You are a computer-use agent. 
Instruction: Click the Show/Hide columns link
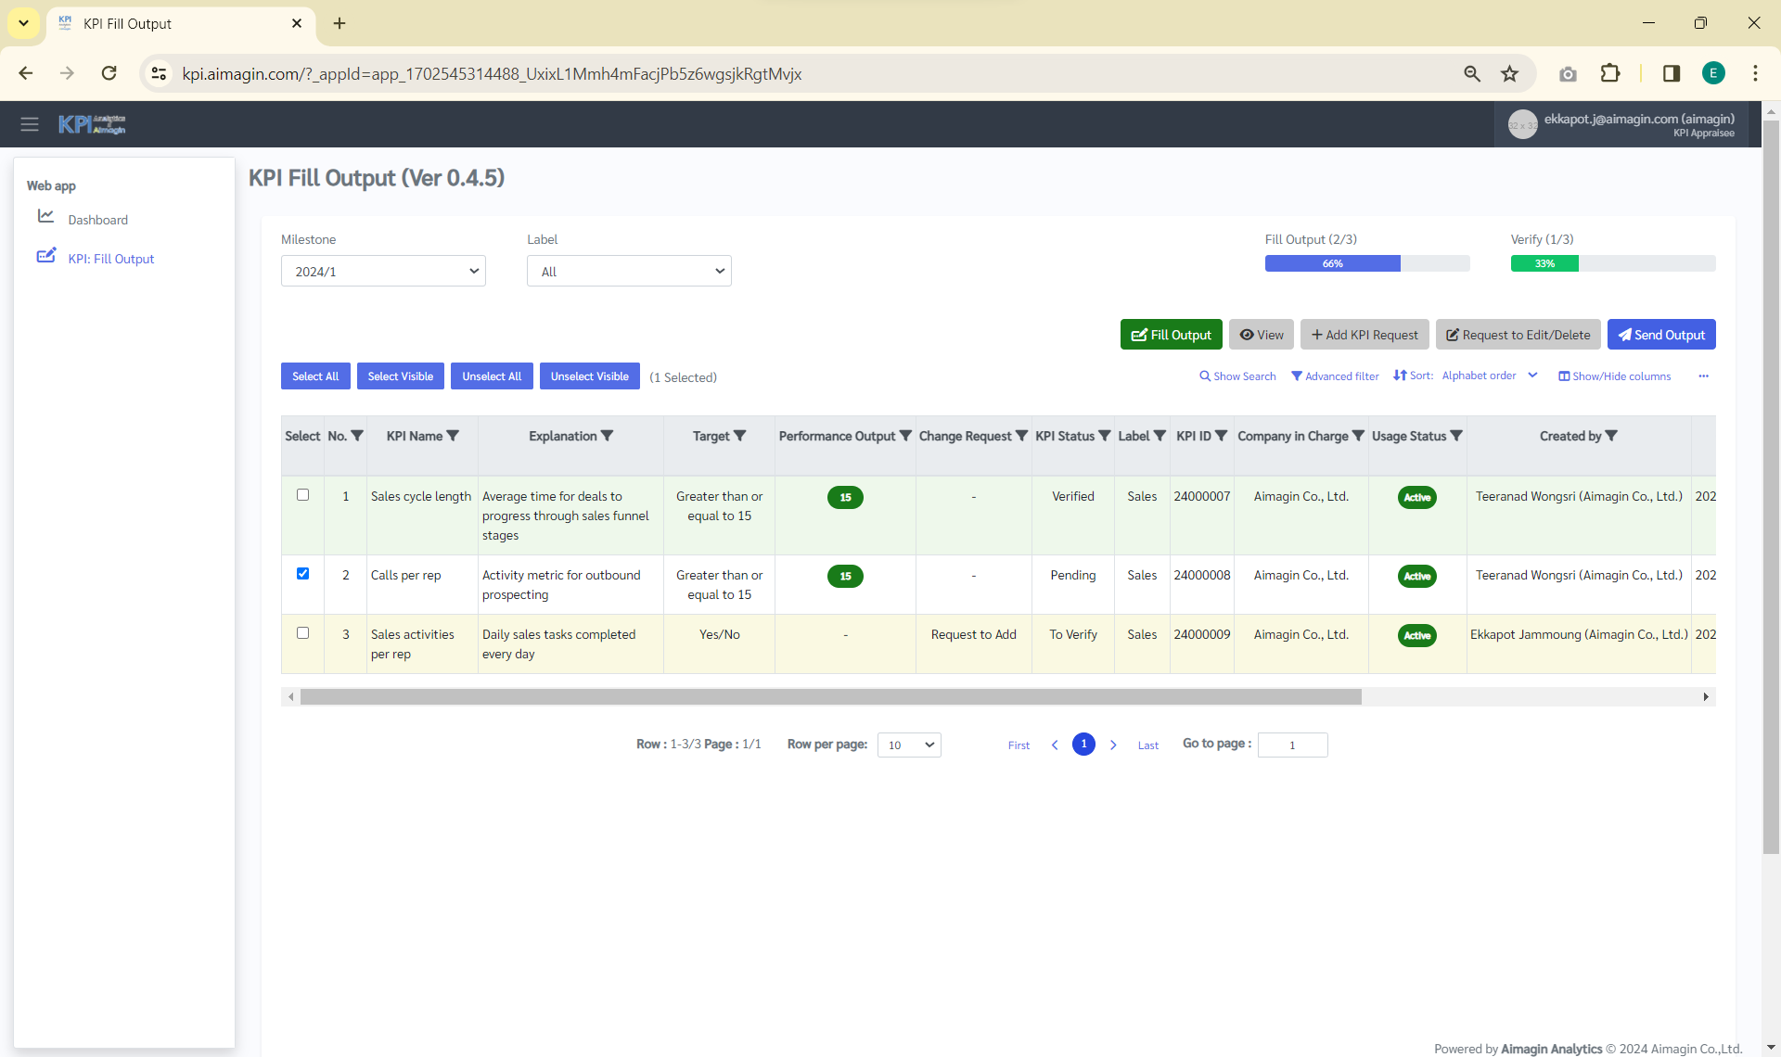click(x=1614, y=376)
